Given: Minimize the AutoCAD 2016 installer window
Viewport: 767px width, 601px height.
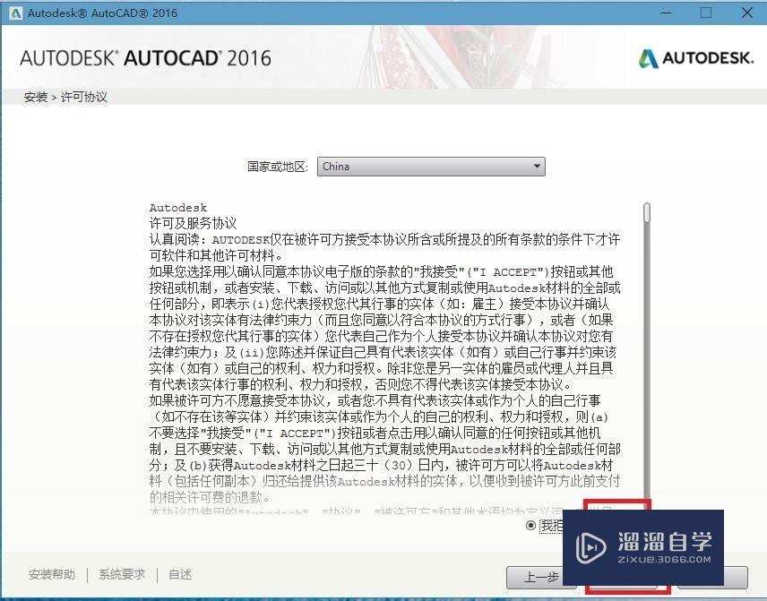Looking at the screenshot, I should [666, 13].
